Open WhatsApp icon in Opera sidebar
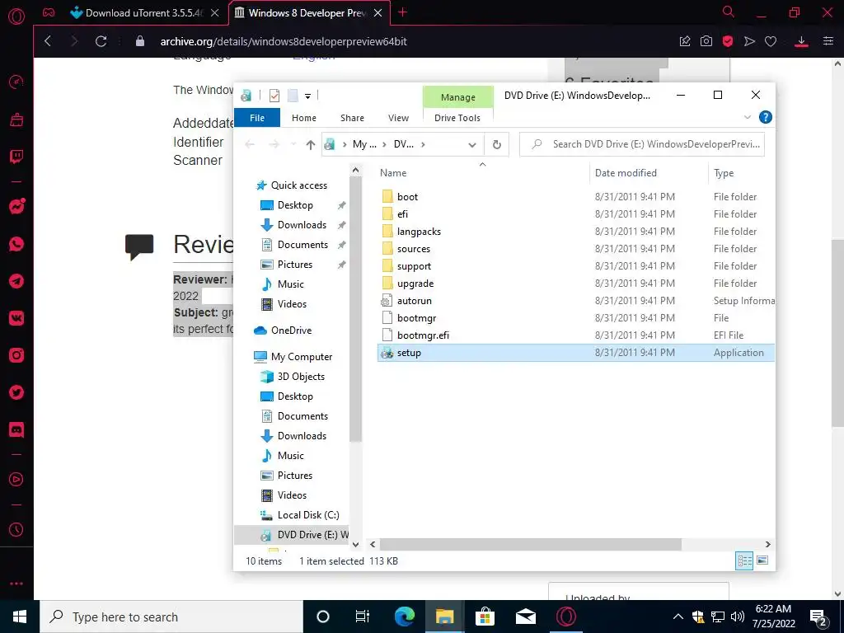 point(16,244)
